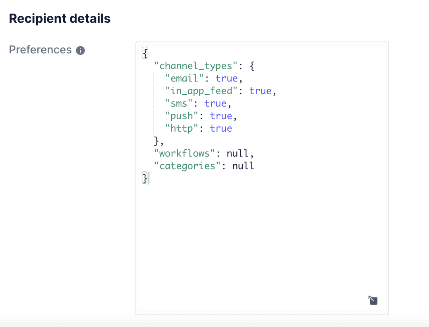The image size is (429, 327).
Task: Click the closing curly brace on last line
Action: [144, 178]
